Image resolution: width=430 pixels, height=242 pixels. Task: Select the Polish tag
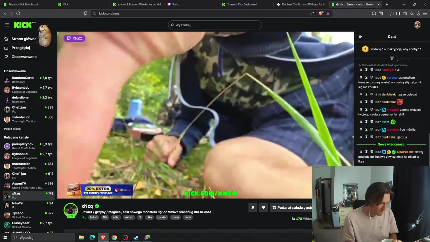pos(93,217)
